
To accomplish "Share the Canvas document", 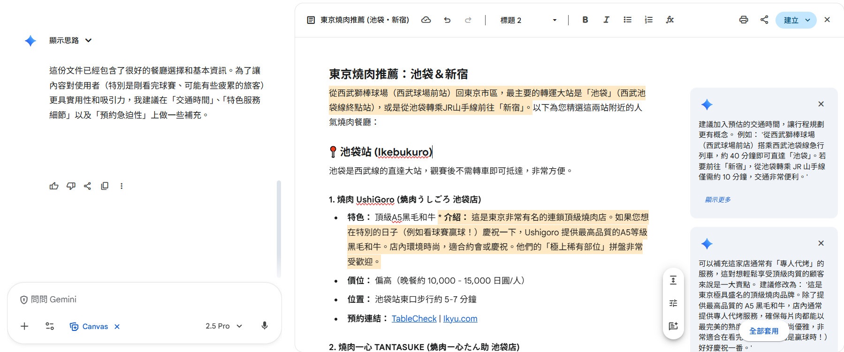I will click(764, 20).
